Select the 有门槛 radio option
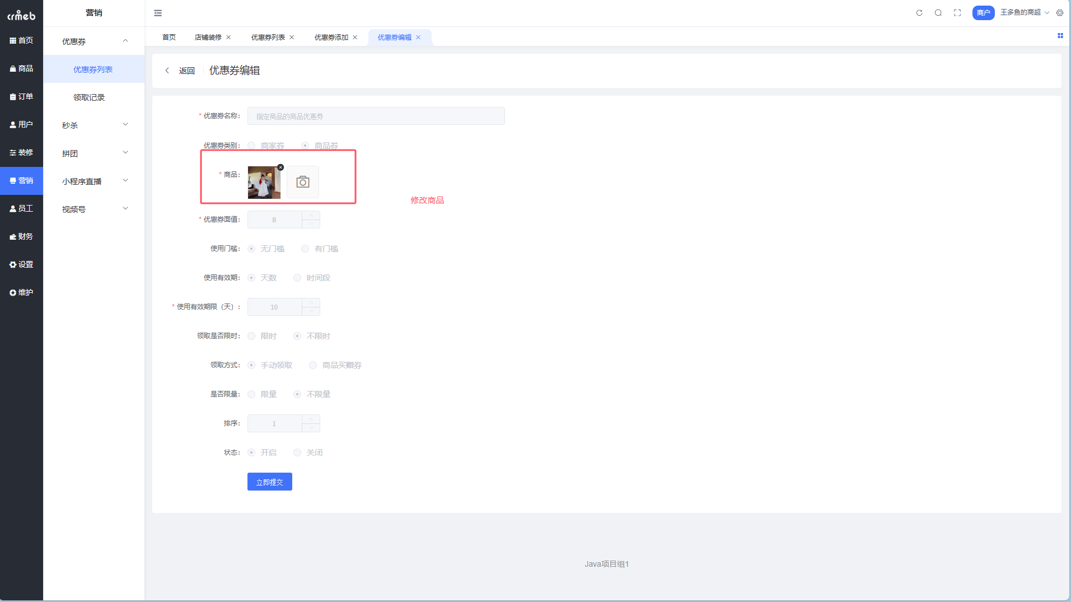This screenshot has height=602, width=1071. click(305, 249)
